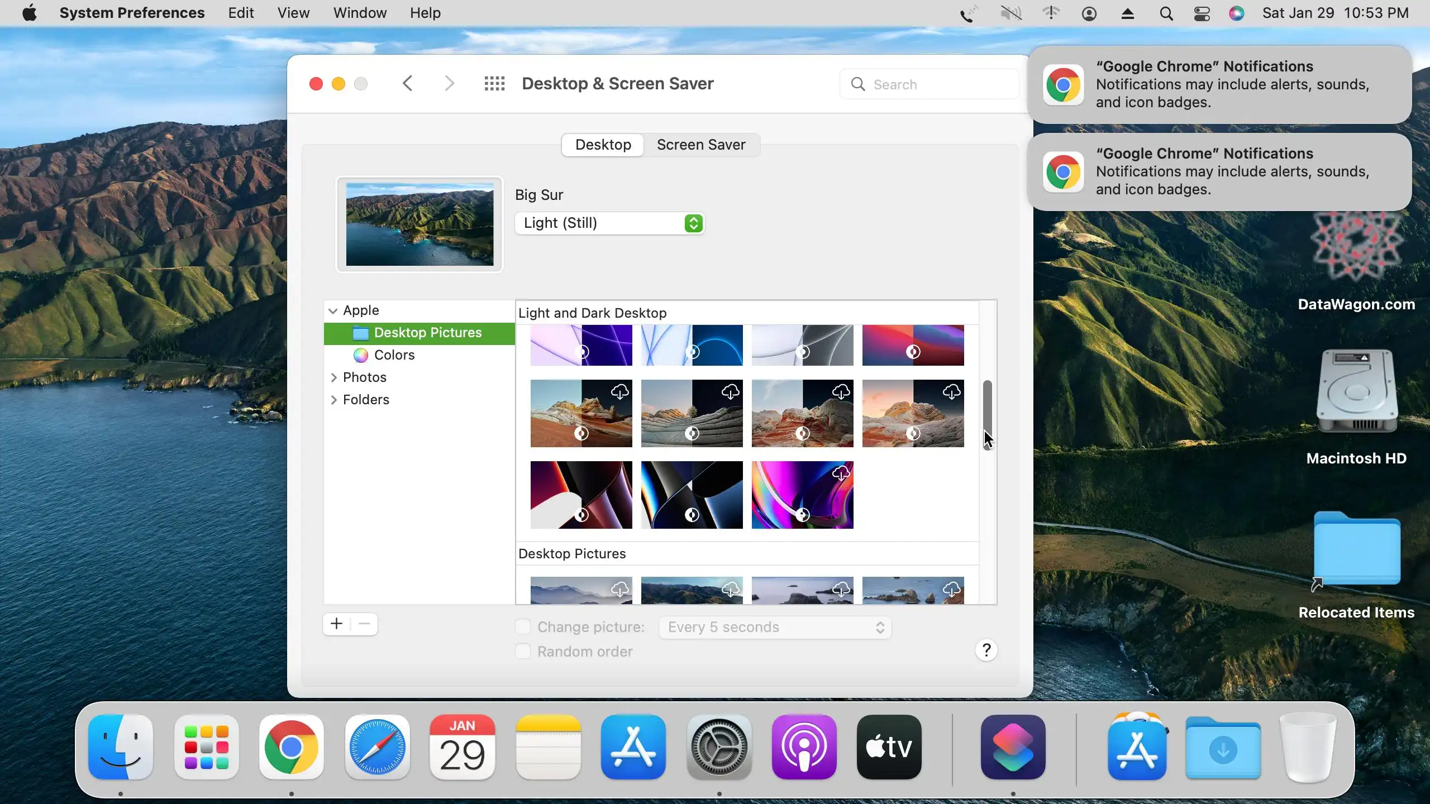This screenshot has width=1430, height=804.
Task: Toggle the Random order checkbox
Action: pyautogui.click(x=523, y=651)
